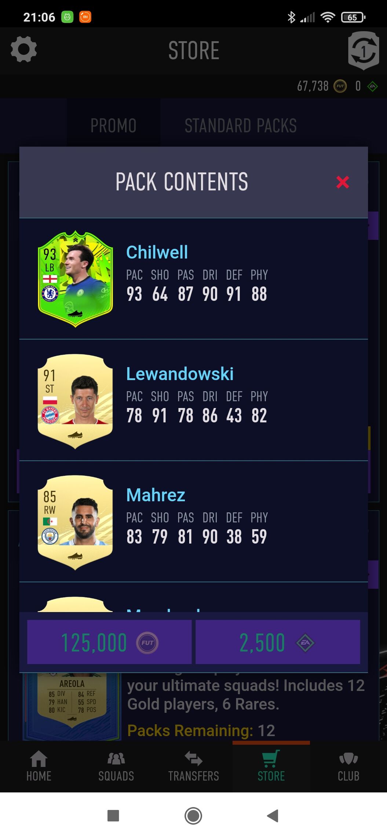Tap the Android back button

coord(273,816)
